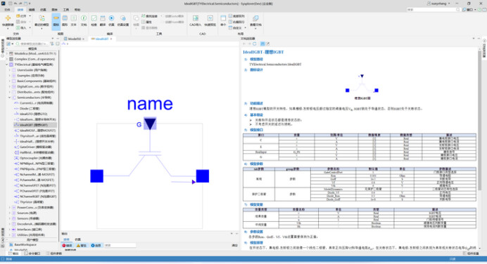The height and width of the screenshot is (264, 487).
Task: Click the import button in file group
Action: [21, 28]
